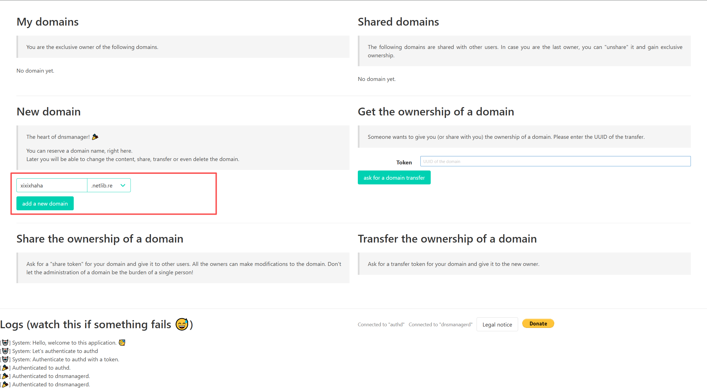Focus the domain name field containing xixixhaha

(x=52, y=186)
